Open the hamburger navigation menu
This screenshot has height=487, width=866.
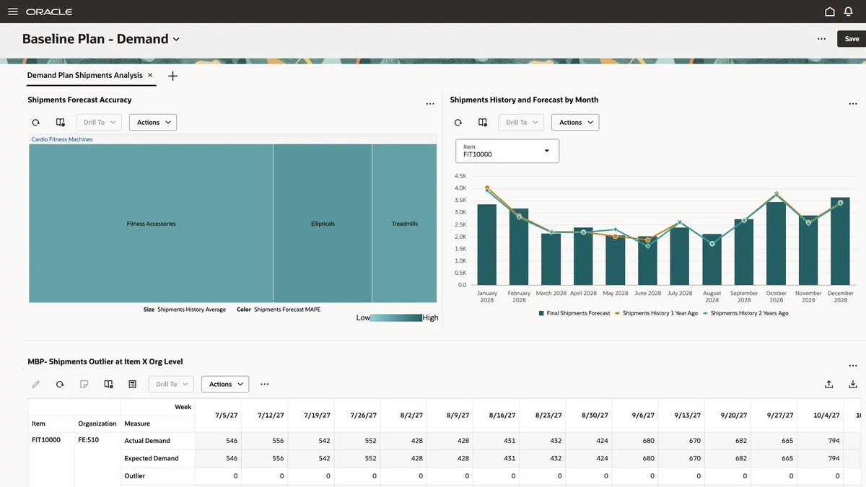coord(12,12)
